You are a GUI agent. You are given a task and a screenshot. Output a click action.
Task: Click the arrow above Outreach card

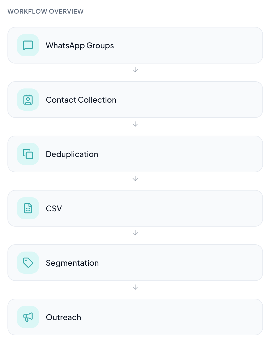(135, 287)
